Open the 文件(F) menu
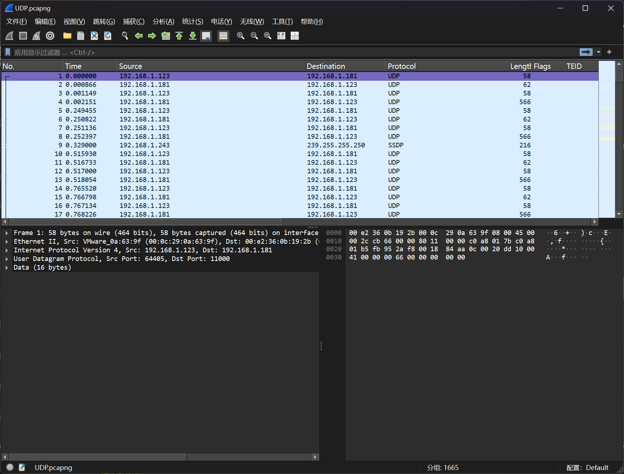This screenshot has width=624, height=474. 17,22
